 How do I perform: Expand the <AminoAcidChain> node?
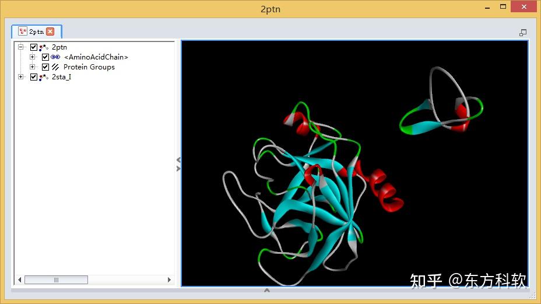click(33, 57)
